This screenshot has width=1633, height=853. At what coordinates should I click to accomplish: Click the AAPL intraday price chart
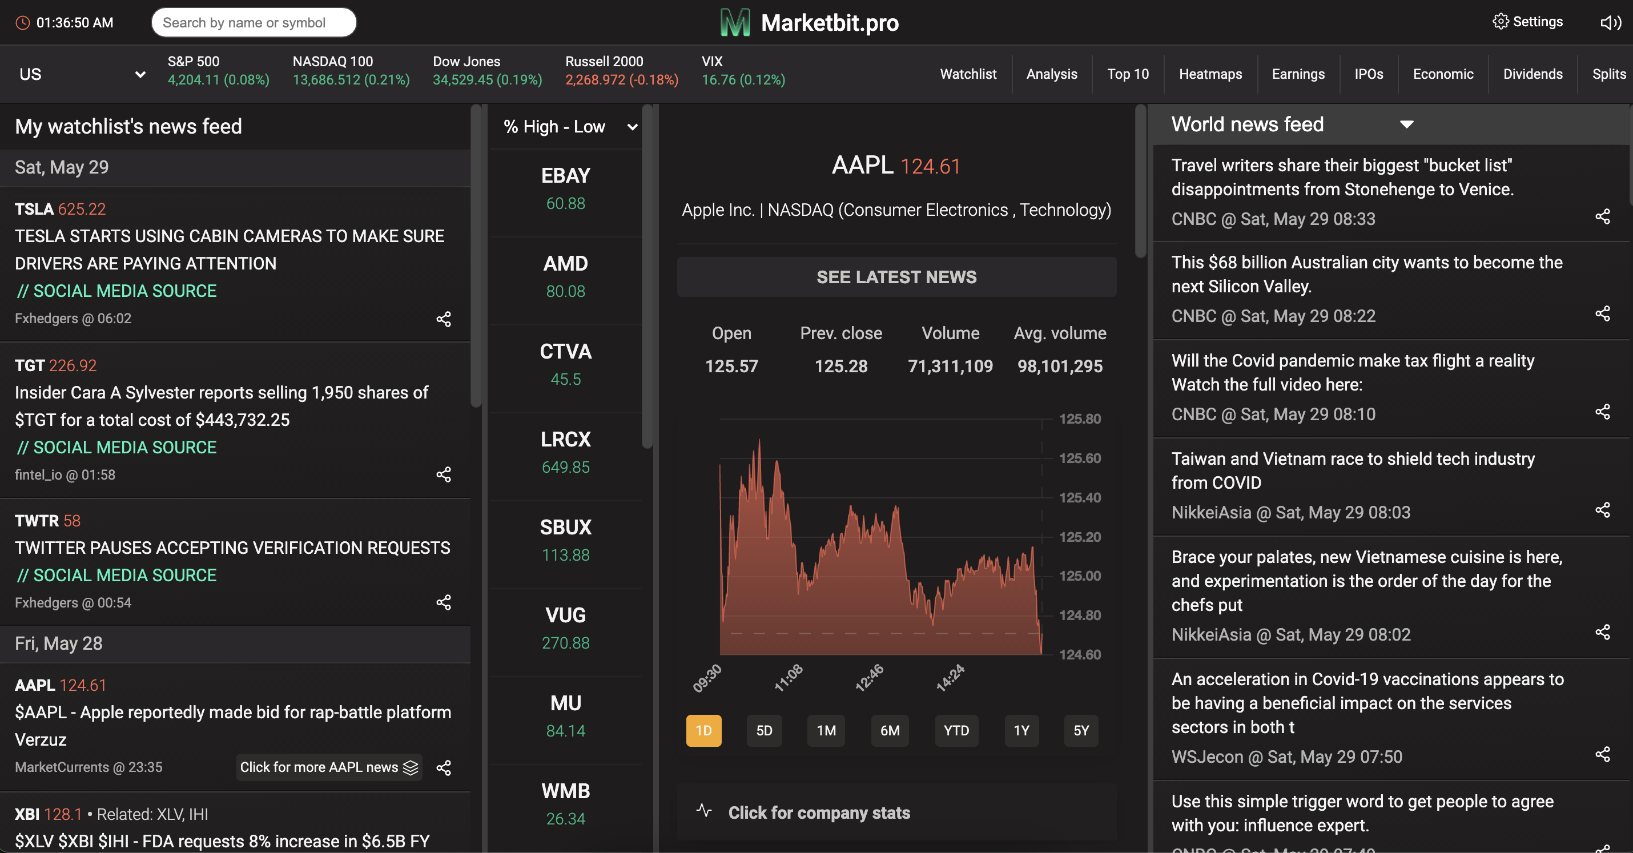881,537
